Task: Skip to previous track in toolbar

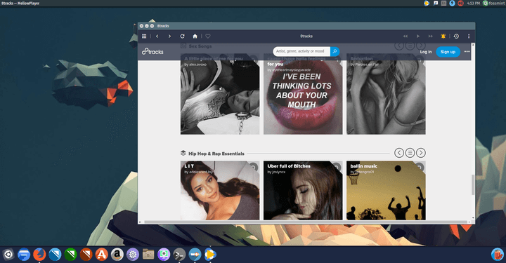Action: (406, 36)
